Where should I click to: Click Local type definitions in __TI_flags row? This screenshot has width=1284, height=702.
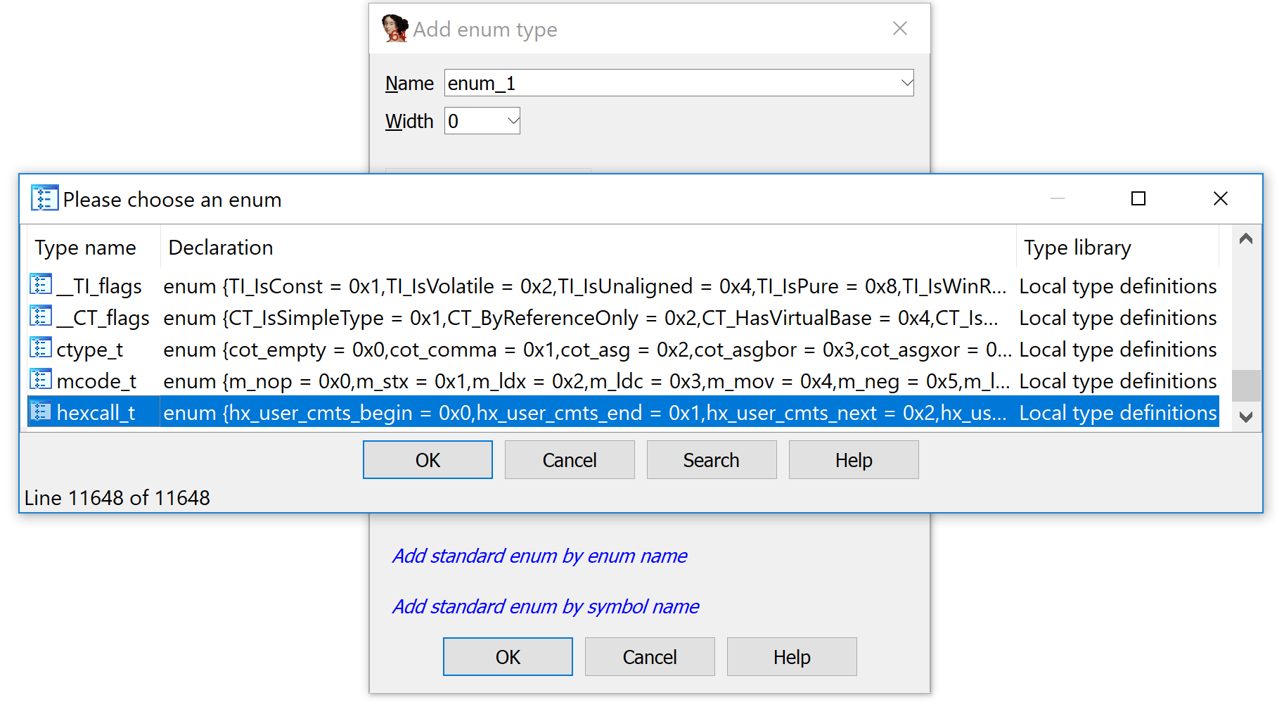1118,286
